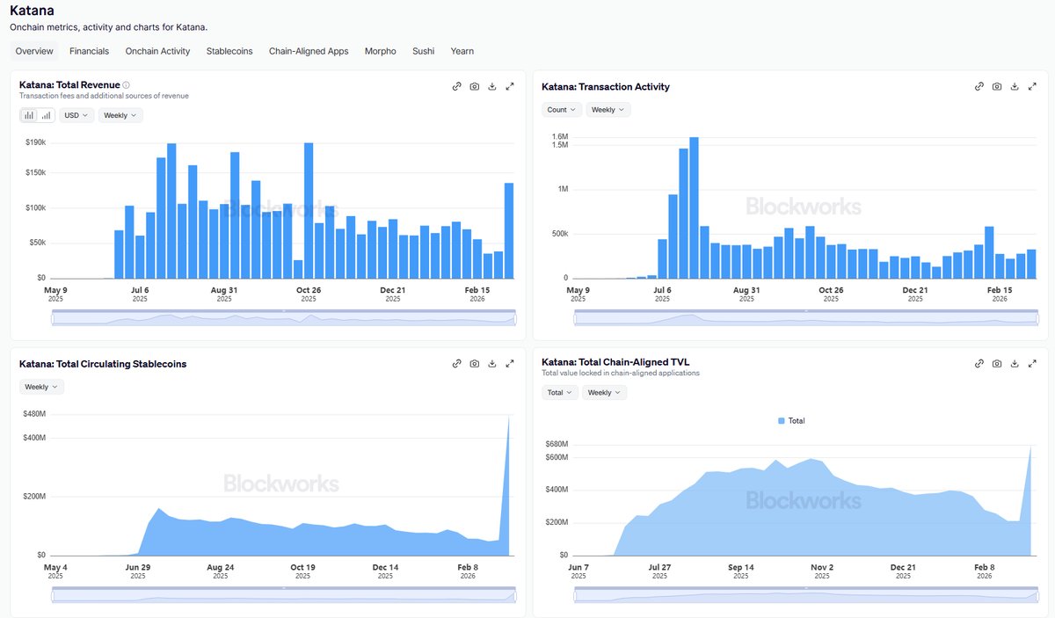Open the Sushi tab
1055x618 pixels.
(x=424, y=51)
